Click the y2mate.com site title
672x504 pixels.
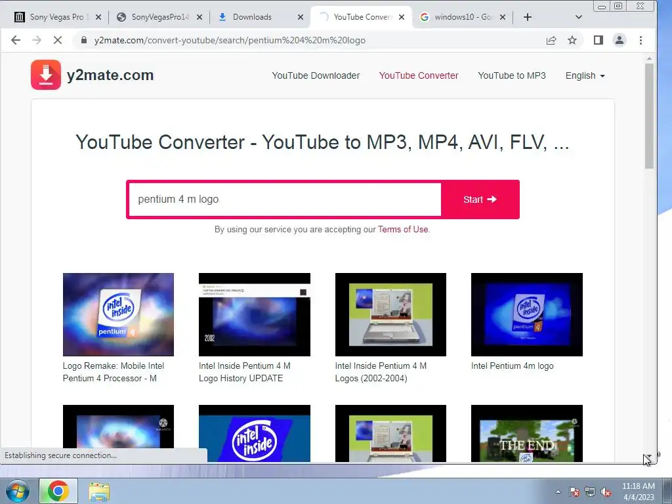coord(110,75)
